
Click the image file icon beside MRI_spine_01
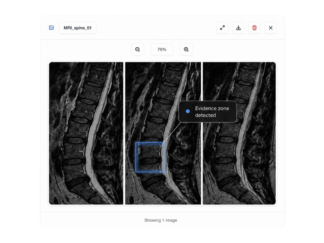tap(51, 28)
